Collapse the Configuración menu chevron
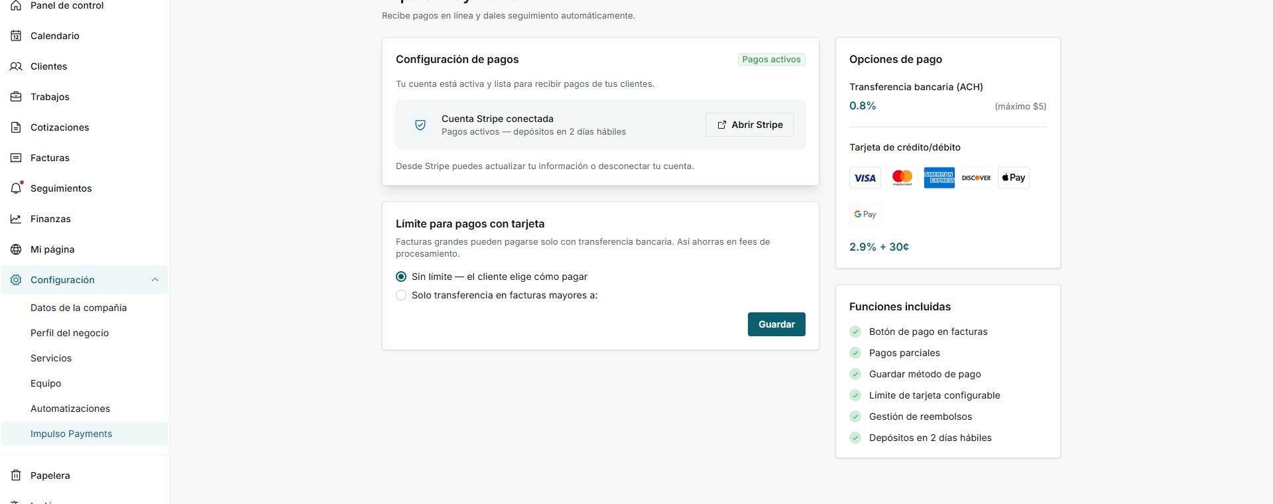 click(155, 280)
